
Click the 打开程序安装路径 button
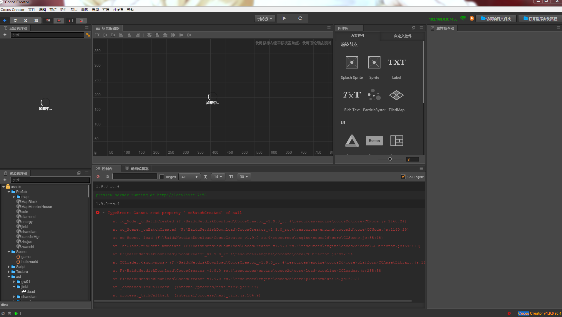[x=540, y=19]
